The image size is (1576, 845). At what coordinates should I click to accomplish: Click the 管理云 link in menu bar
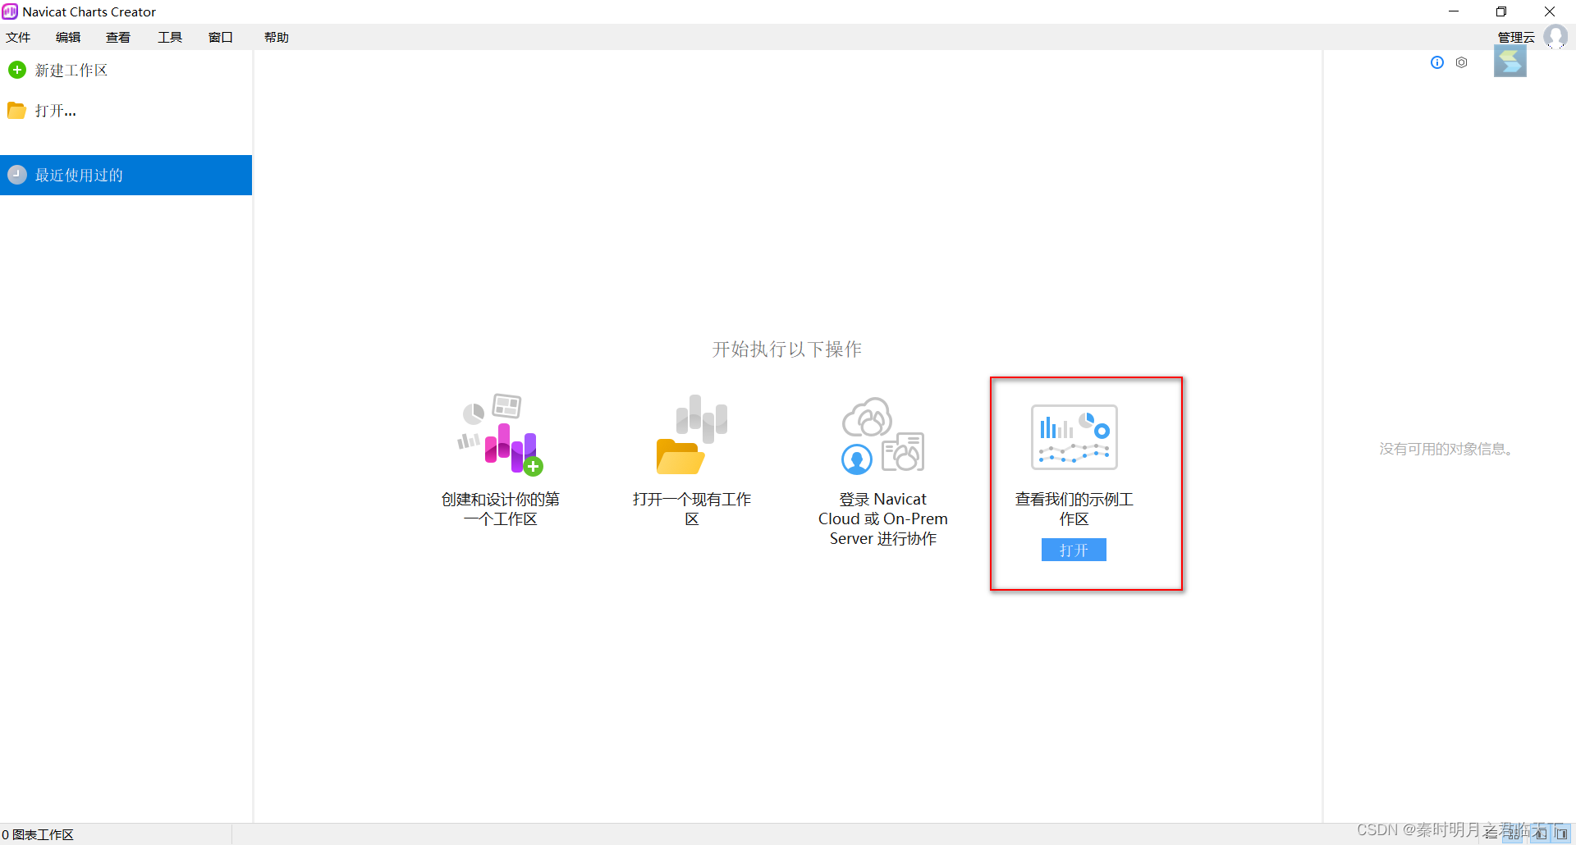coord(1516,37)
